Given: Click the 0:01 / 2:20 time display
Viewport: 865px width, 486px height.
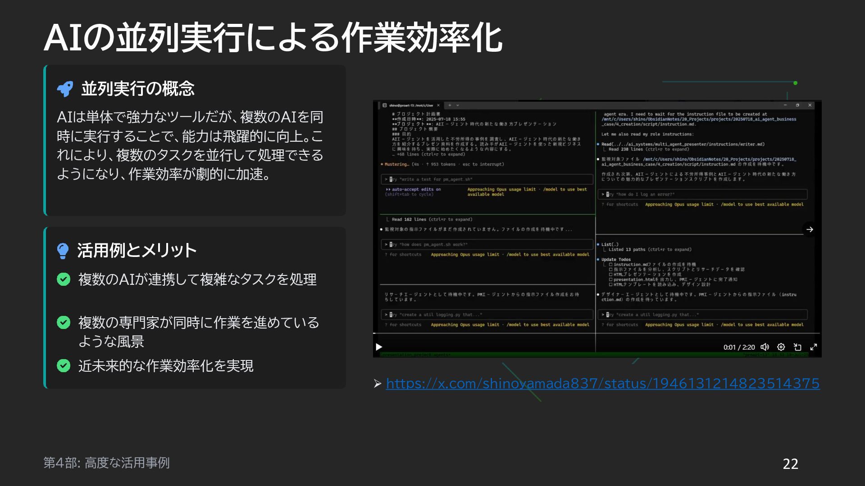Looking at the screenshot, I should (x=739, y=347).
